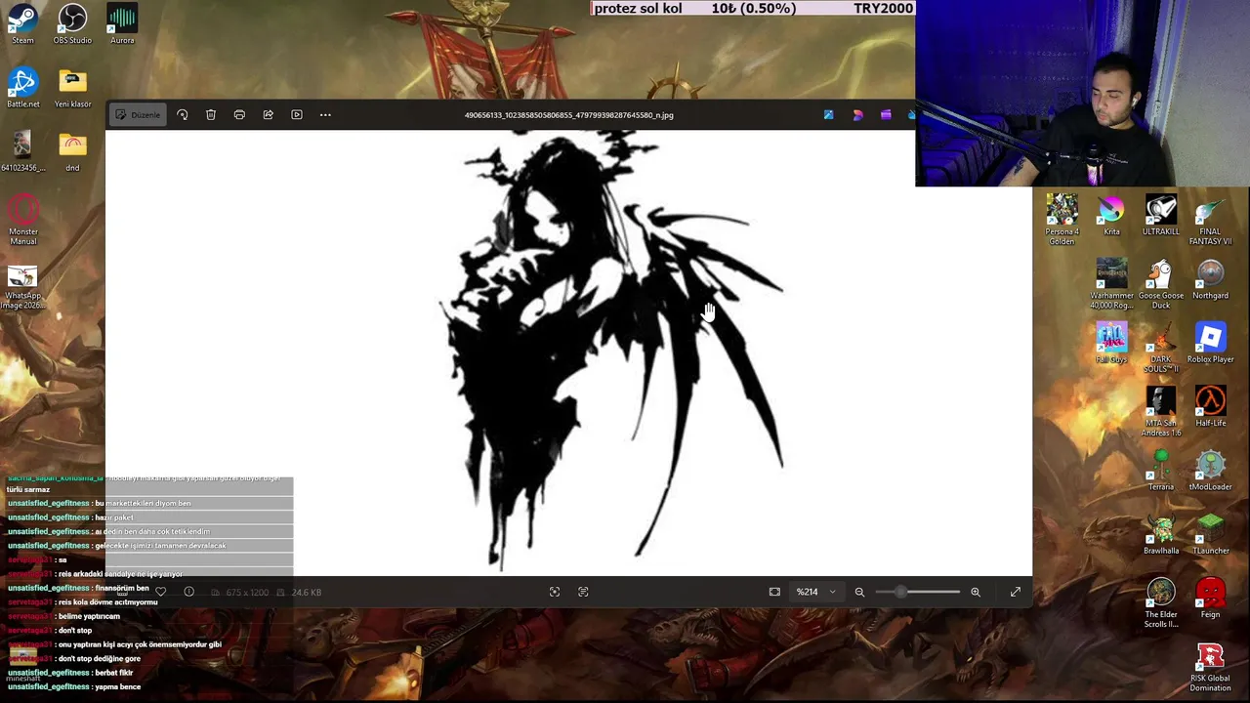Open Steam desktop shortcut

tap(22, 24)
